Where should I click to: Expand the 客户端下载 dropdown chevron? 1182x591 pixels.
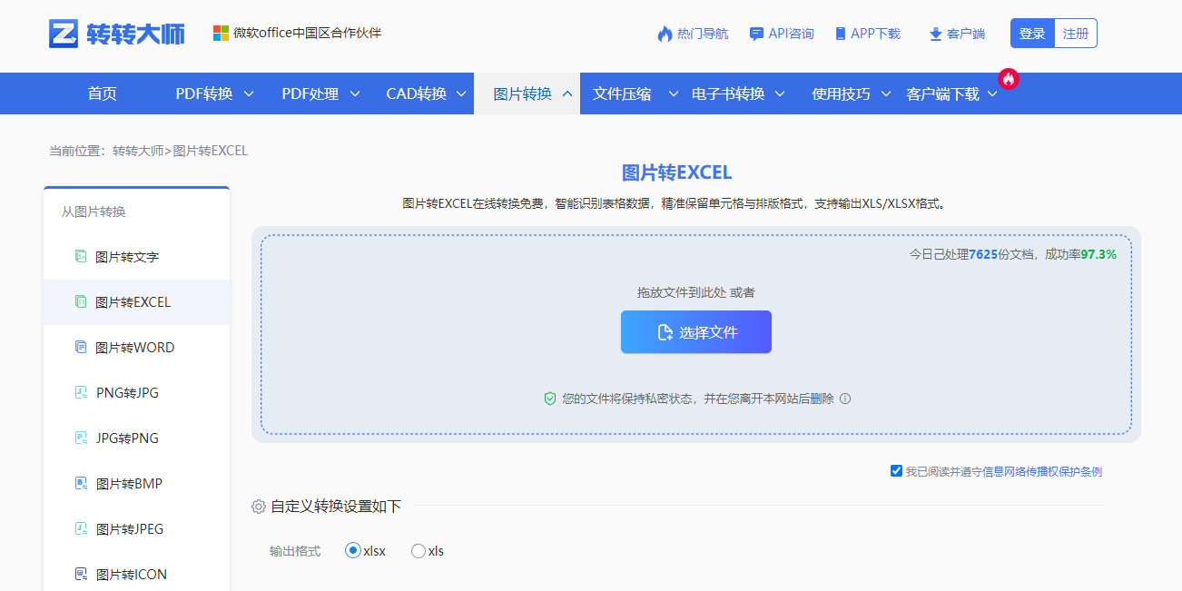(x=992, y=94)
